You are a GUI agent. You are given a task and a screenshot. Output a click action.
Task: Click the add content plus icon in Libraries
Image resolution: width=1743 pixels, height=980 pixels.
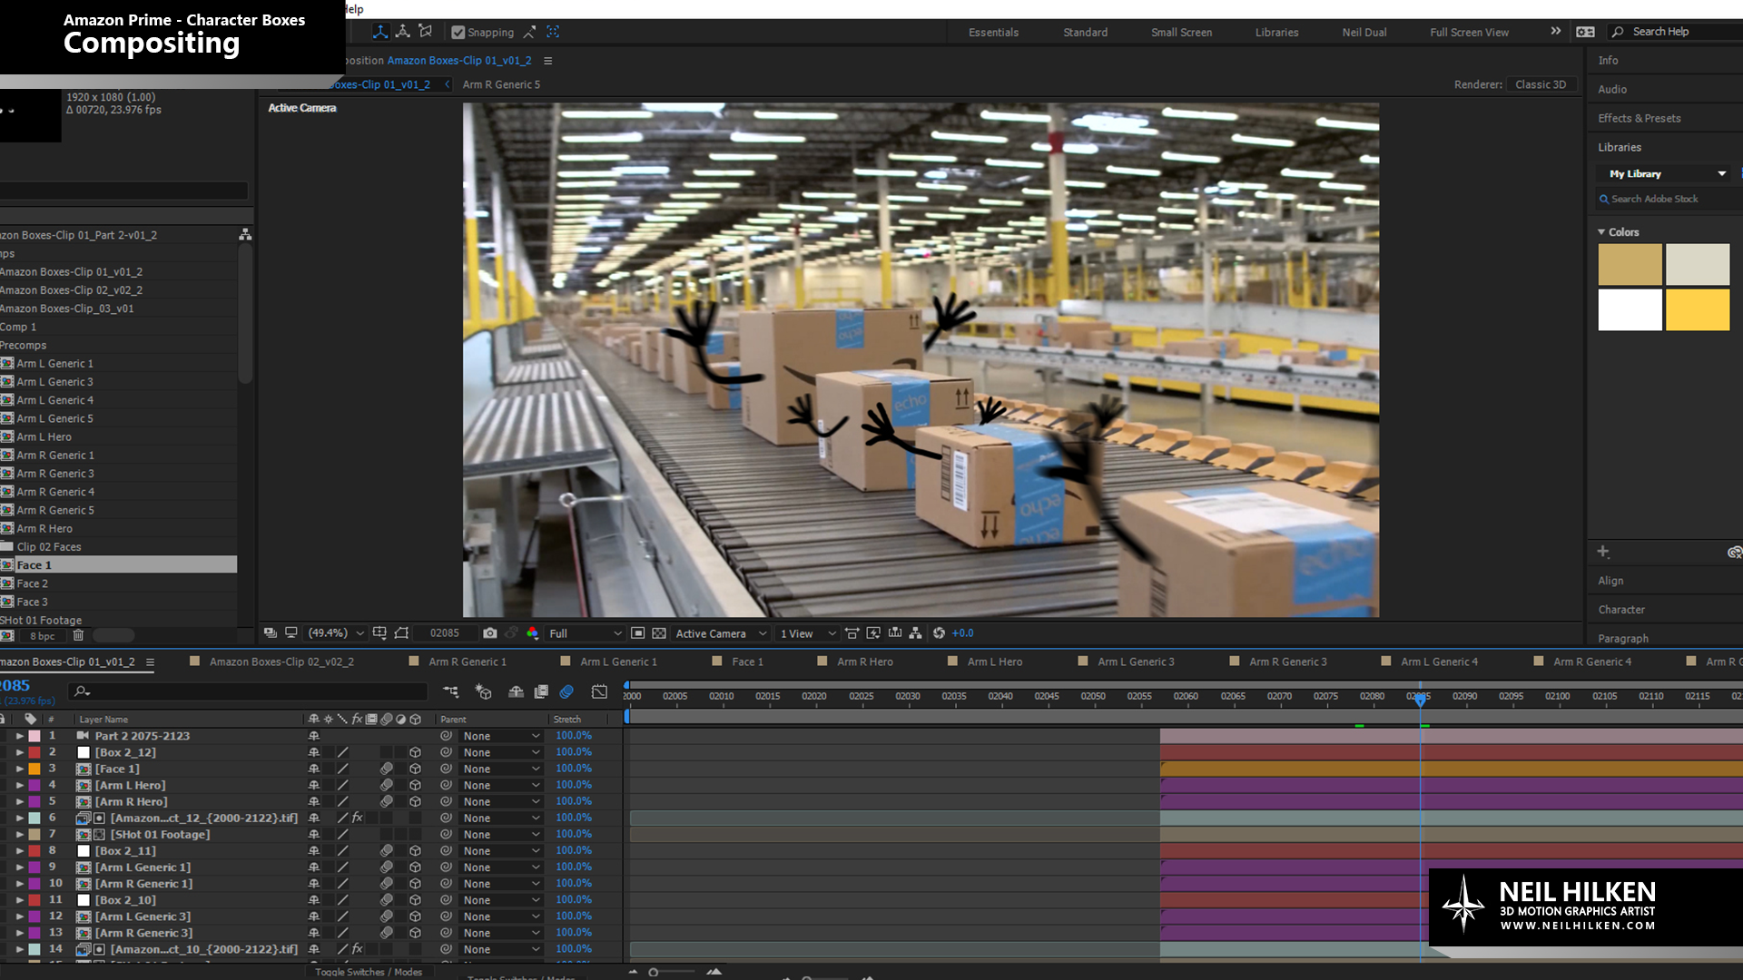pyautogui.click(x=1603, y=552)
